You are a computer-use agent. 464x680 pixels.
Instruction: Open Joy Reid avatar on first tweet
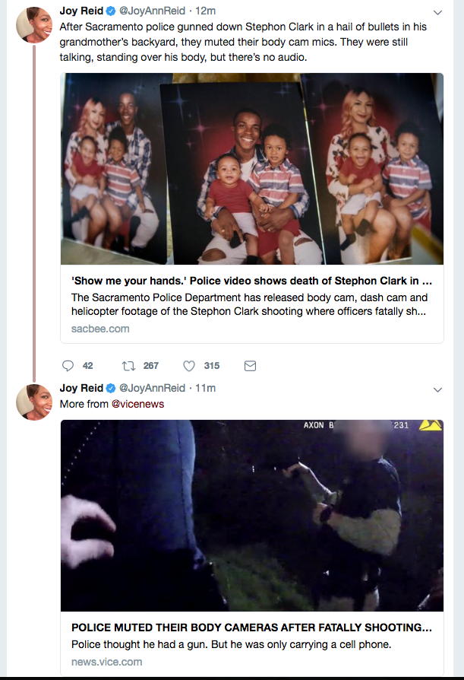click(34, 24)
